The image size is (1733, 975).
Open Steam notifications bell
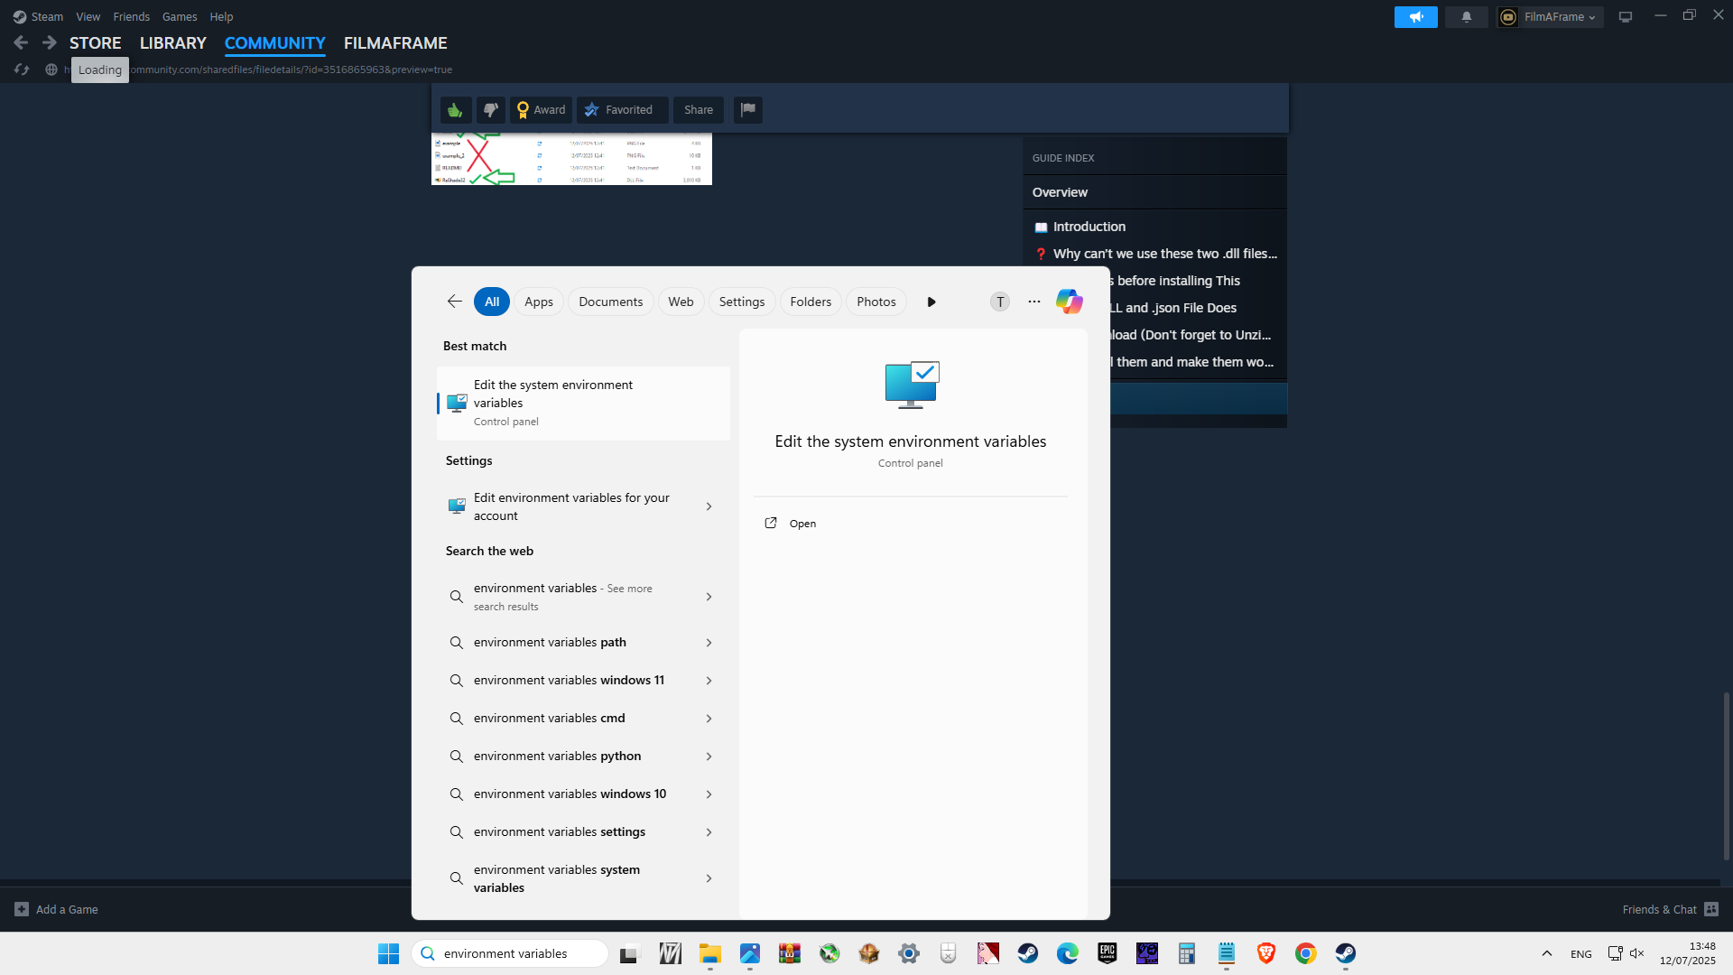click(1466, 17)
